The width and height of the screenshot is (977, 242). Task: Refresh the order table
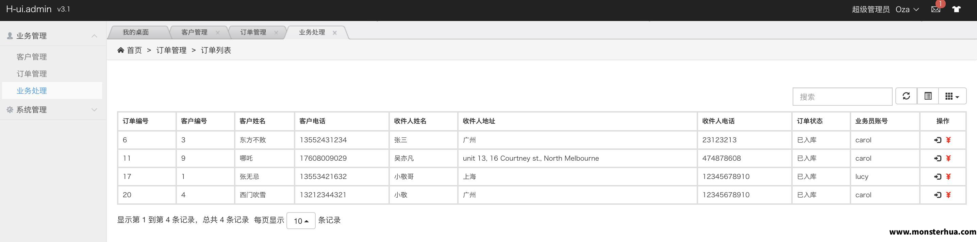click(906, 96)
